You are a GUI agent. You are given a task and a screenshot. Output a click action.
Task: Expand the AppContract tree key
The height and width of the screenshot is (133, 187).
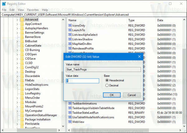(17, 24)
